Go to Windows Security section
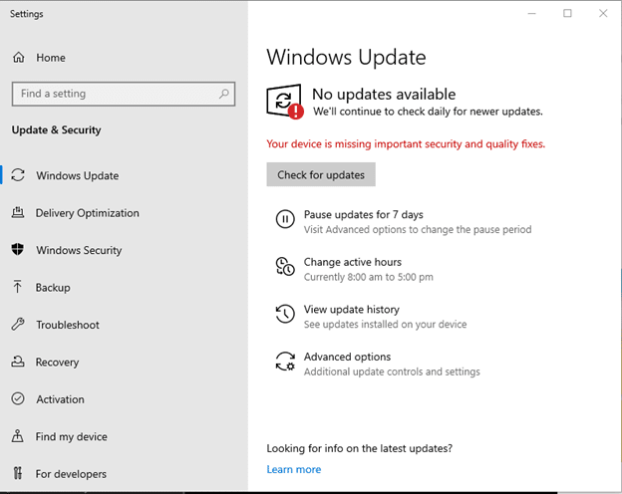Screen dimensions: 622x494 79,250
